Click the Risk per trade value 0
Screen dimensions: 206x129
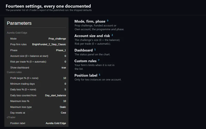coord(65,62)
